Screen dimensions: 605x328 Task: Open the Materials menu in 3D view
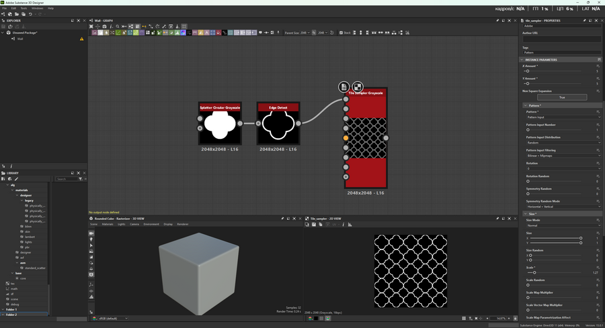(x=108, y=224)
